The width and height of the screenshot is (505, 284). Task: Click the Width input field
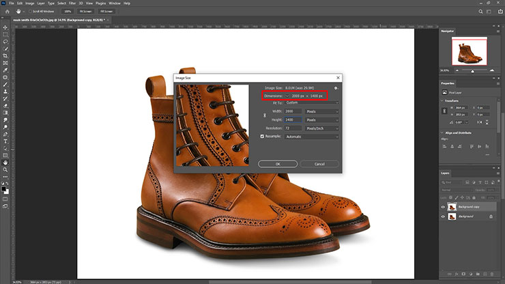point(292,111)
